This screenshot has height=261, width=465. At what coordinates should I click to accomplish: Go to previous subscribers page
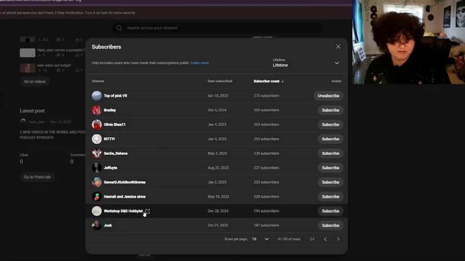click(x=325, y=239)
